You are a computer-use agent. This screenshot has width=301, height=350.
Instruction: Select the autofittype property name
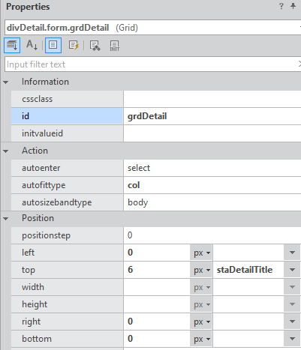click(x=67, y=185)
